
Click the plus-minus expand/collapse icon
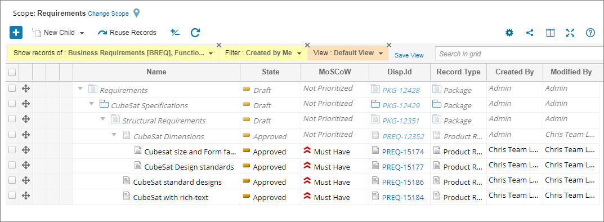click(x=175, y=32)
